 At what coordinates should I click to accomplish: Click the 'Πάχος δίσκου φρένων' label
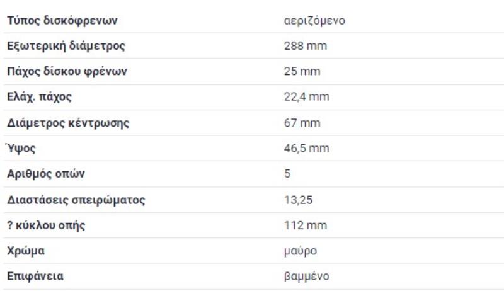click(67, 71)
